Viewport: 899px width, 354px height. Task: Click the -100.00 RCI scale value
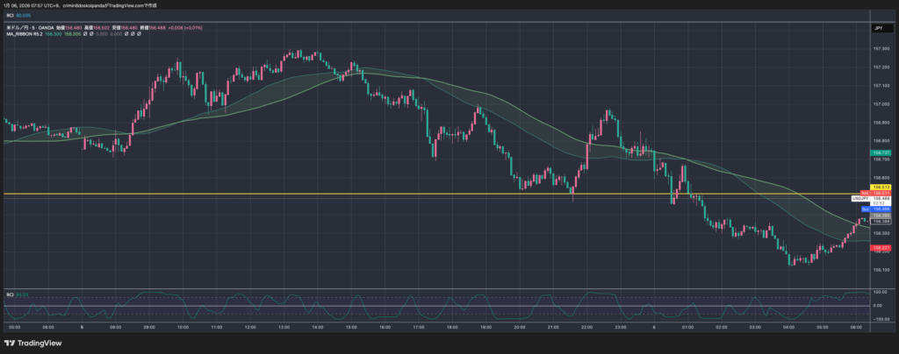(x=881, y=319)
